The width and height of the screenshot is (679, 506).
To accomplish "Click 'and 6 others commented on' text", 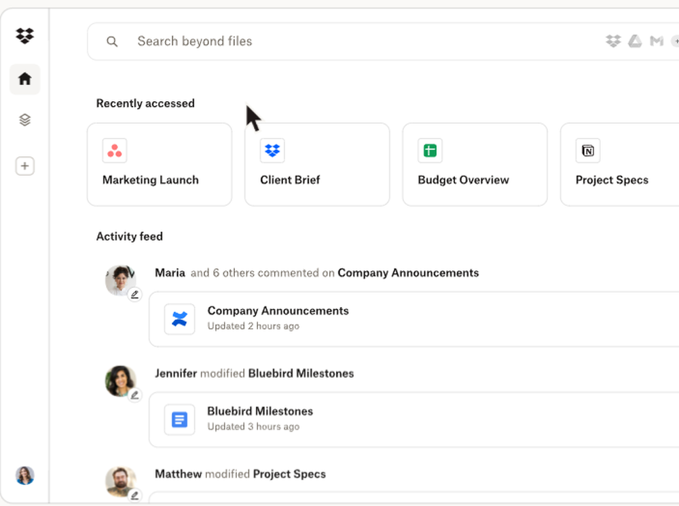I will [262, 273].
